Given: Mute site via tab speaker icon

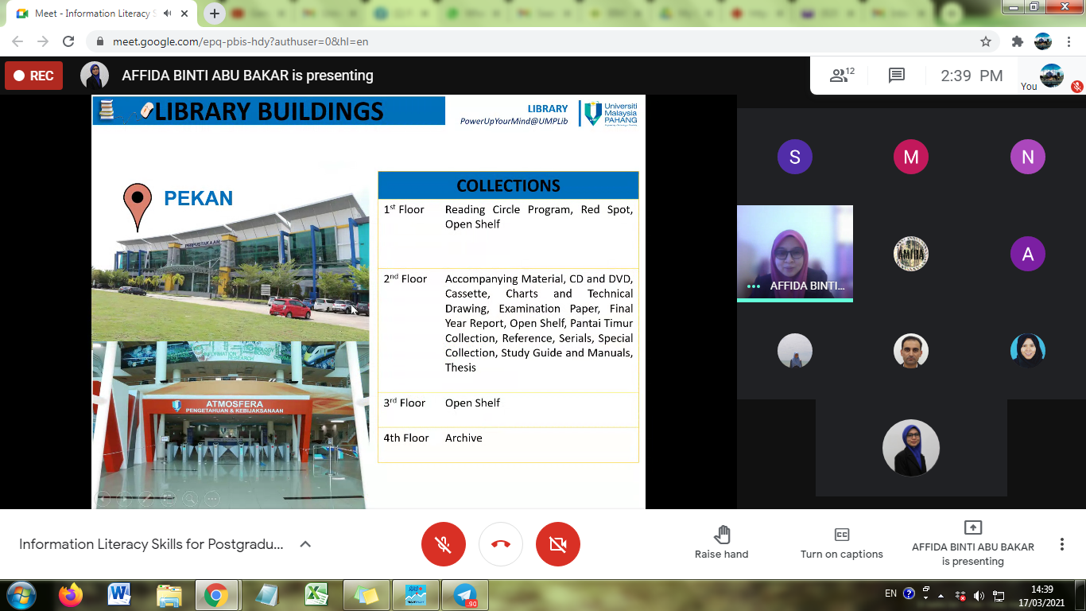Looking at the screenshot, I should (x=168, y=14).
